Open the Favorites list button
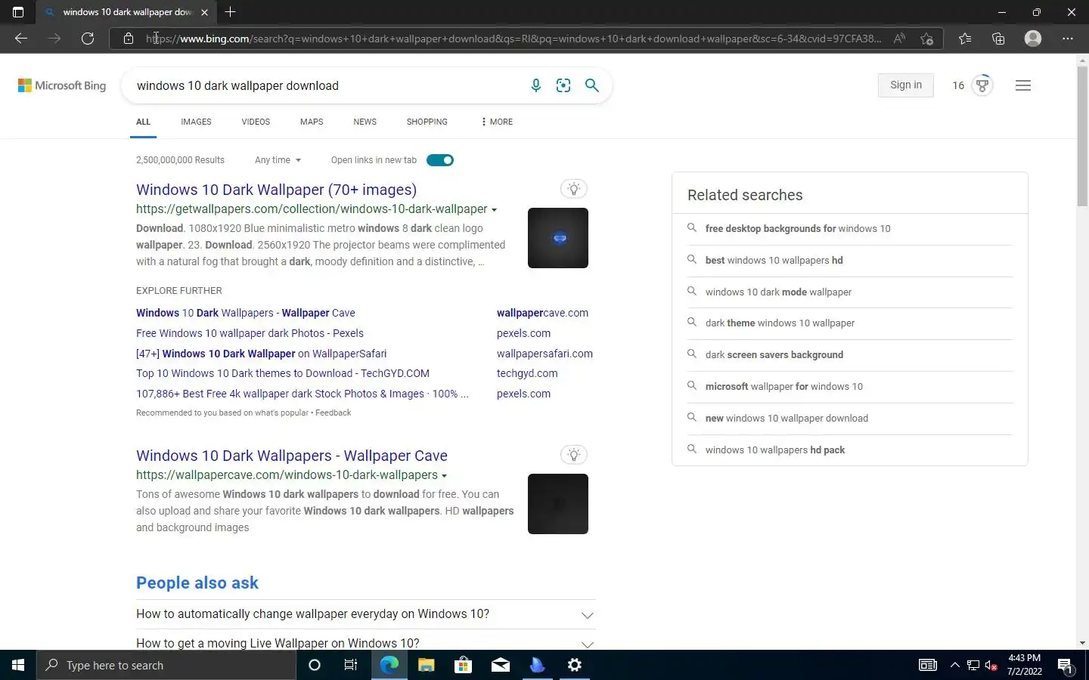The width and height of the screenshot is (1089, 680). coord(965,39)
